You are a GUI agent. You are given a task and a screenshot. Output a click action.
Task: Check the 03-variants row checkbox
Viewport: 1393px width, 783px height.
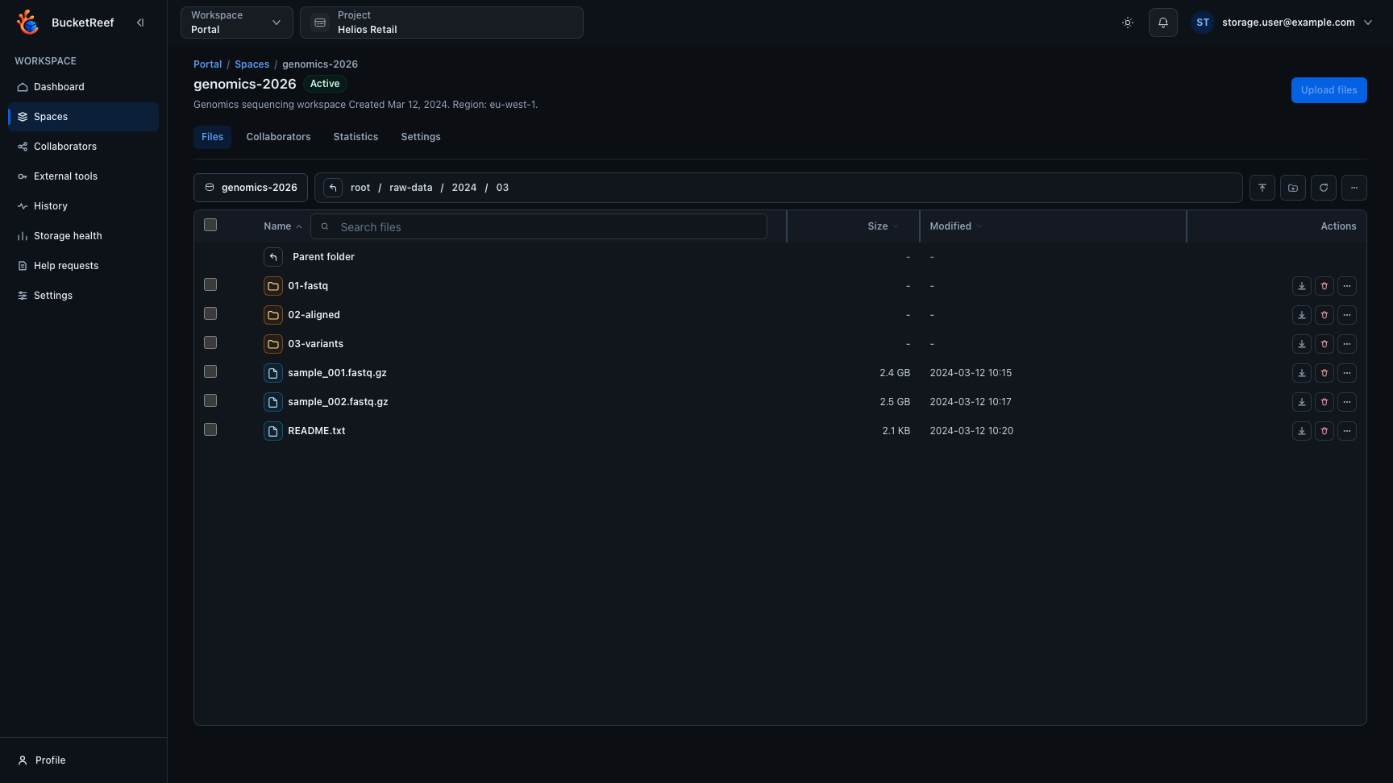pos(210,342)
